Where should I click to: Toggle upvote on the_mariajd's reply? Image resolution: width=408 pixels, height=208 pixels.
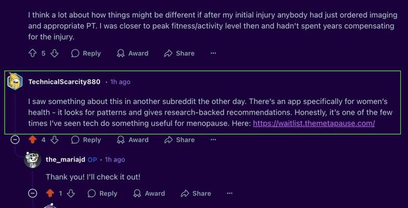[50, 193]
